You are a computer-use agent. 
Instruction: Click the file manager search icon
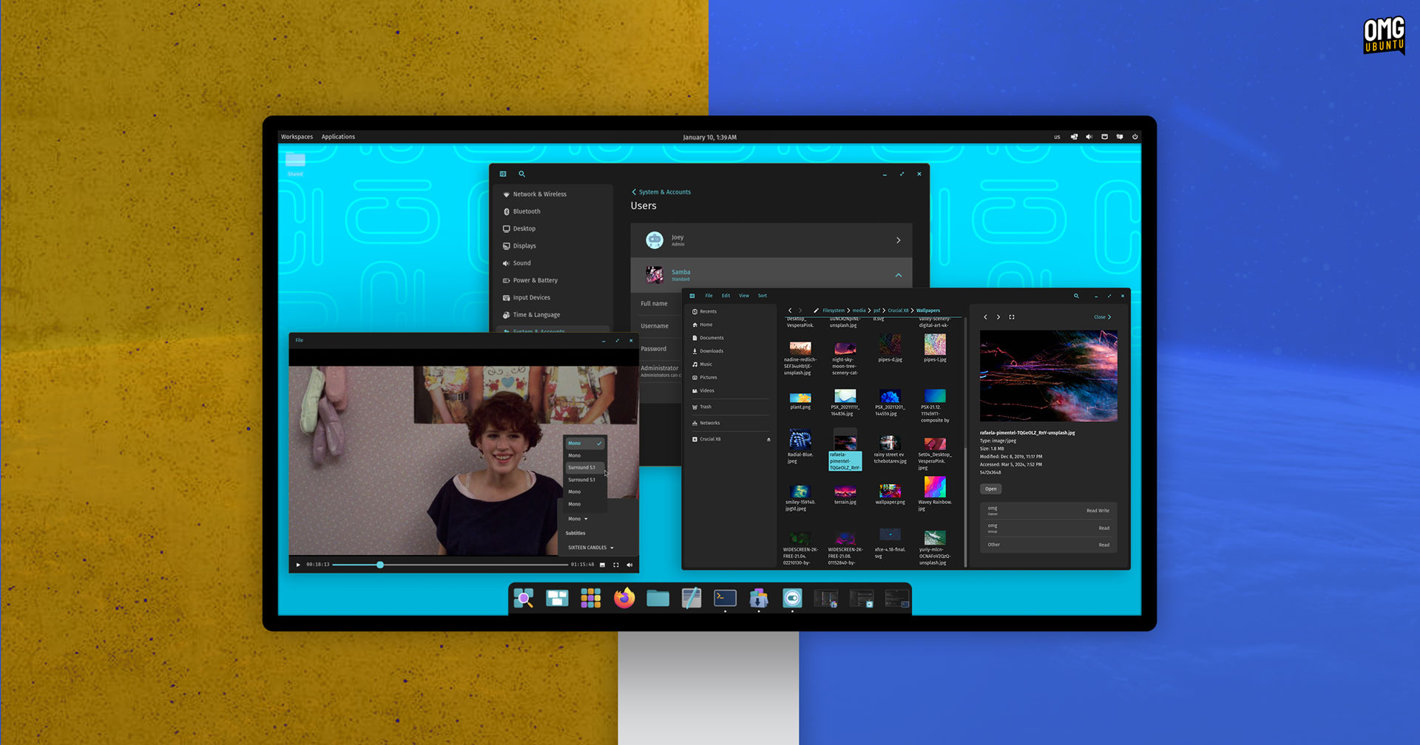point(1076,296)
